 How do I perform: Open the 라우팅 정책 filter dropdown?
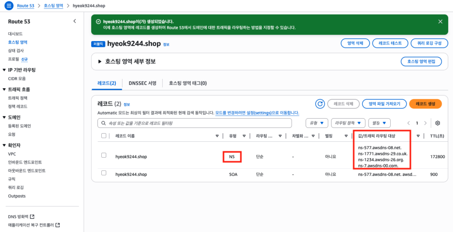click(x=348, y=123)
